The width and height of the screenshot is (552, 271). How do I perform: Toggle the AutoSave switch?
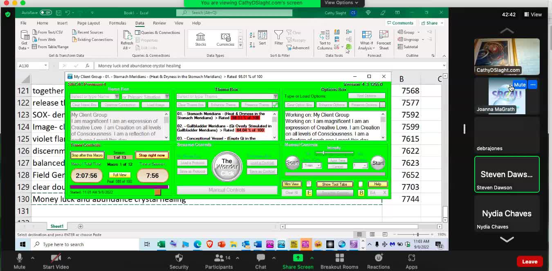coord(46,13)
